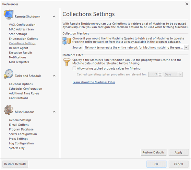Enable cached property values for filtering
This screenshot has height=170, width=191.
click(74, 68)
